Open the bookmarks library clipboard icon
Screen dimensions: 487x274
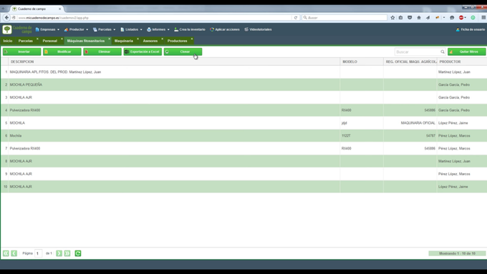(x=400, y=18)
